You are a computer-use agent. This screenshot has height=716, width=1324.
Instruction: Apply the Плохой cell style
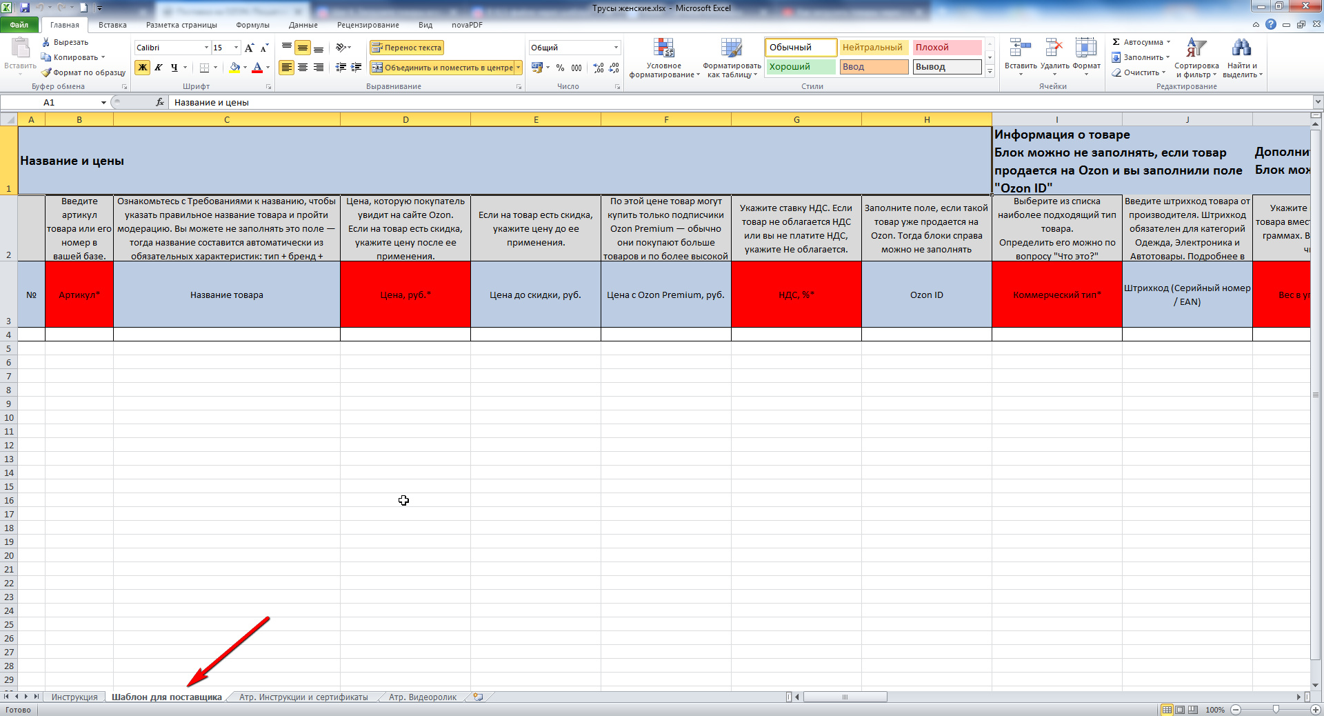pos(947,48)
